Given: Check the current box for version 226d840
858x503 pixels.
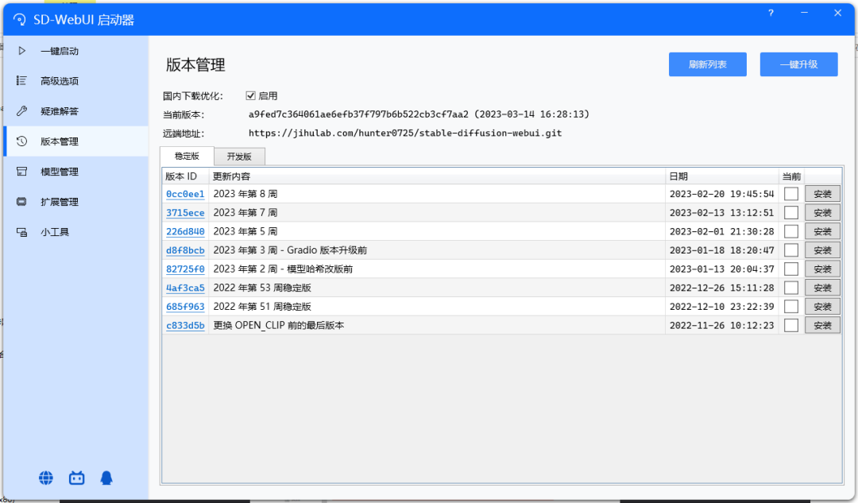Looking at the screenshot, I should click(x=791, y=231).
